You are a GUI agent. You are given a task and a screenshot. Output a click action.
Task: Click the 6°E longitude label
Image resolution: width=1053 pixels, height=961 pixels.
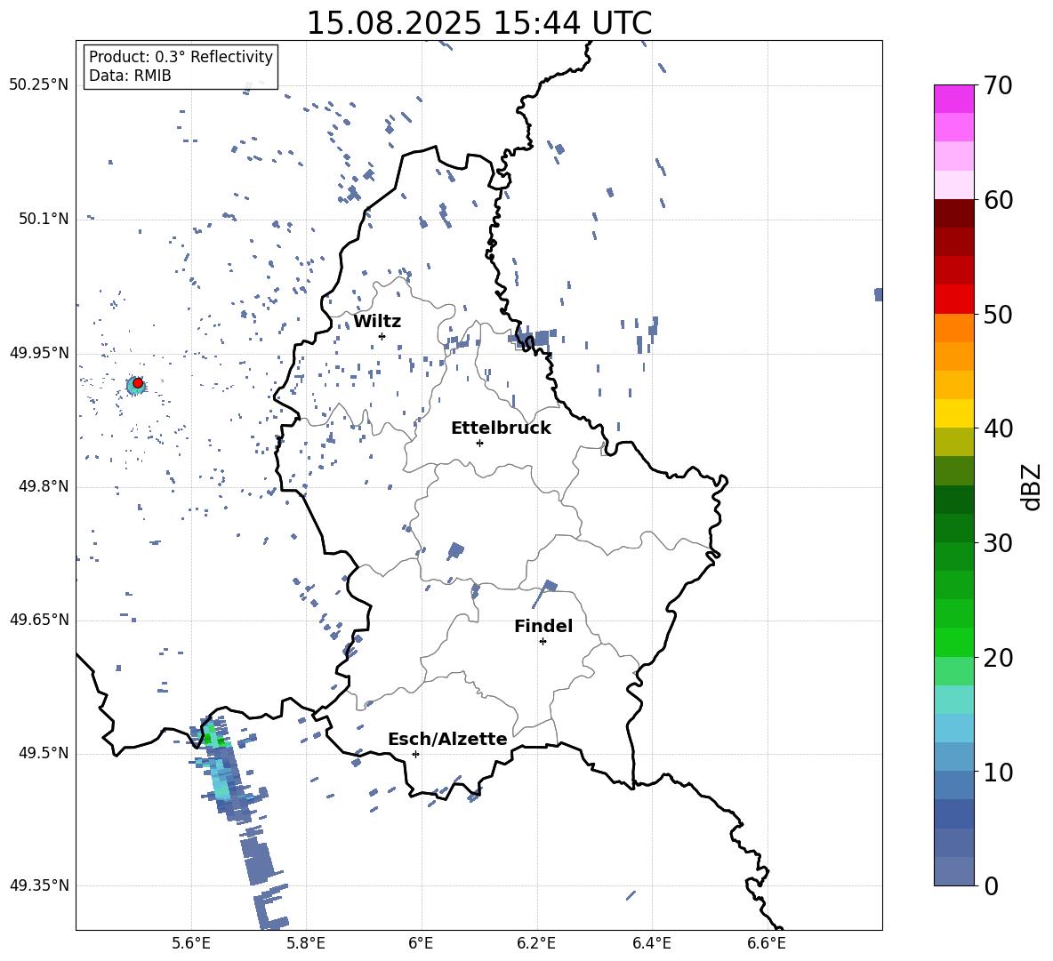pyautogui.click(x=421, y=943)
